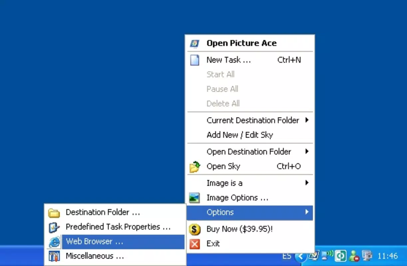This screenshot has height=266, width=407.
Task: Click the red X icon next to Exit
Action: 195,244
